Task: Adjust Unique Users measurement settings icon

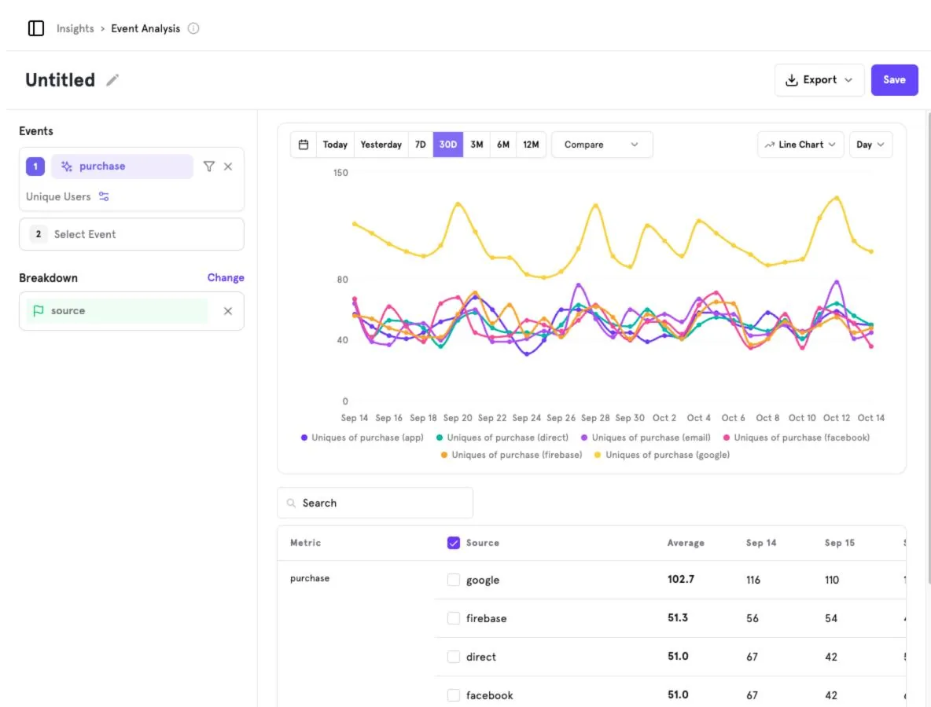Action: coord(104,196)
